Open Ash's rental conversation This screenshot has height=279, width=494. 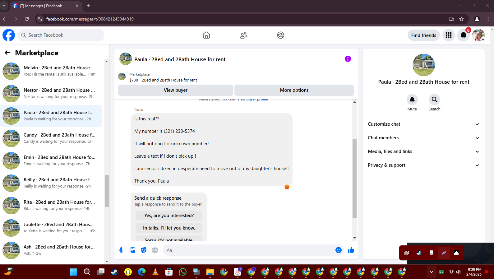(x=51, y=250)
